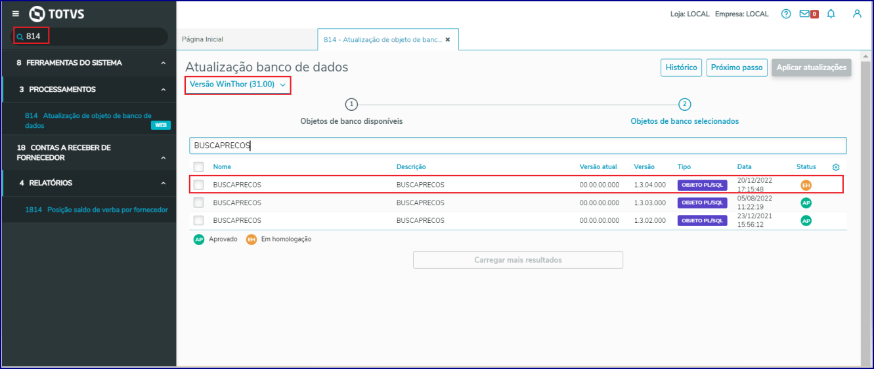Click the date 05/08/2022 11:22:19 cell
Viewport: 874px width, 369px height.
point(755,203)
